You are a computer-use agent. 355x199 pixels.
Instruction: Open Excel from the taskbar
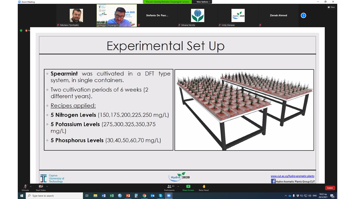click(x=112, y=196)
